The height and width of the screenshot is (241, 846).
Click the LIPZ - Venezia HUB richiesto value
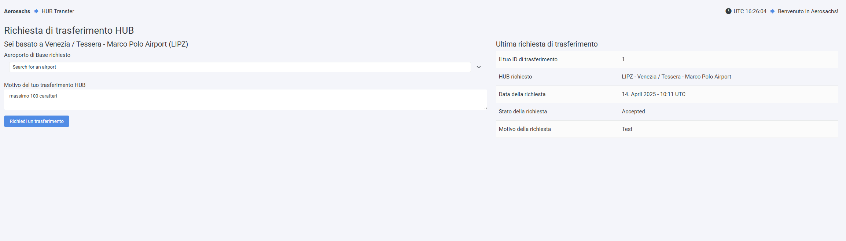[x=676, y=77]
